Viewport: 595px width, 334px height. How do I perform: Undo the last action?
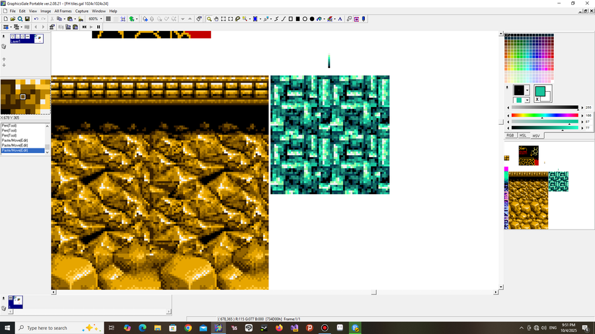[36, 19]
